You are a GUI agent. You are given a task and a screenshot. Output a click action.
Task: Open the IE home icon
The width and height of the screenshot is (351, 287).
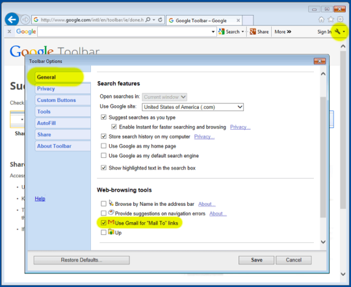point(322,19)
